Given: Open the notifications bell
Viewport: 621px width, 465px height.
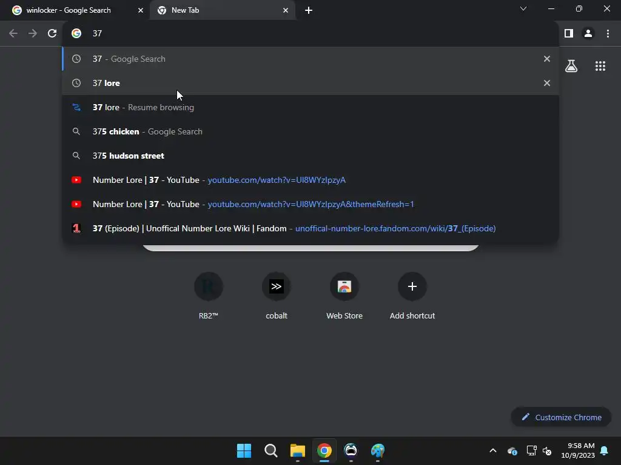Looking at the screenshot, I should point(604,450).
